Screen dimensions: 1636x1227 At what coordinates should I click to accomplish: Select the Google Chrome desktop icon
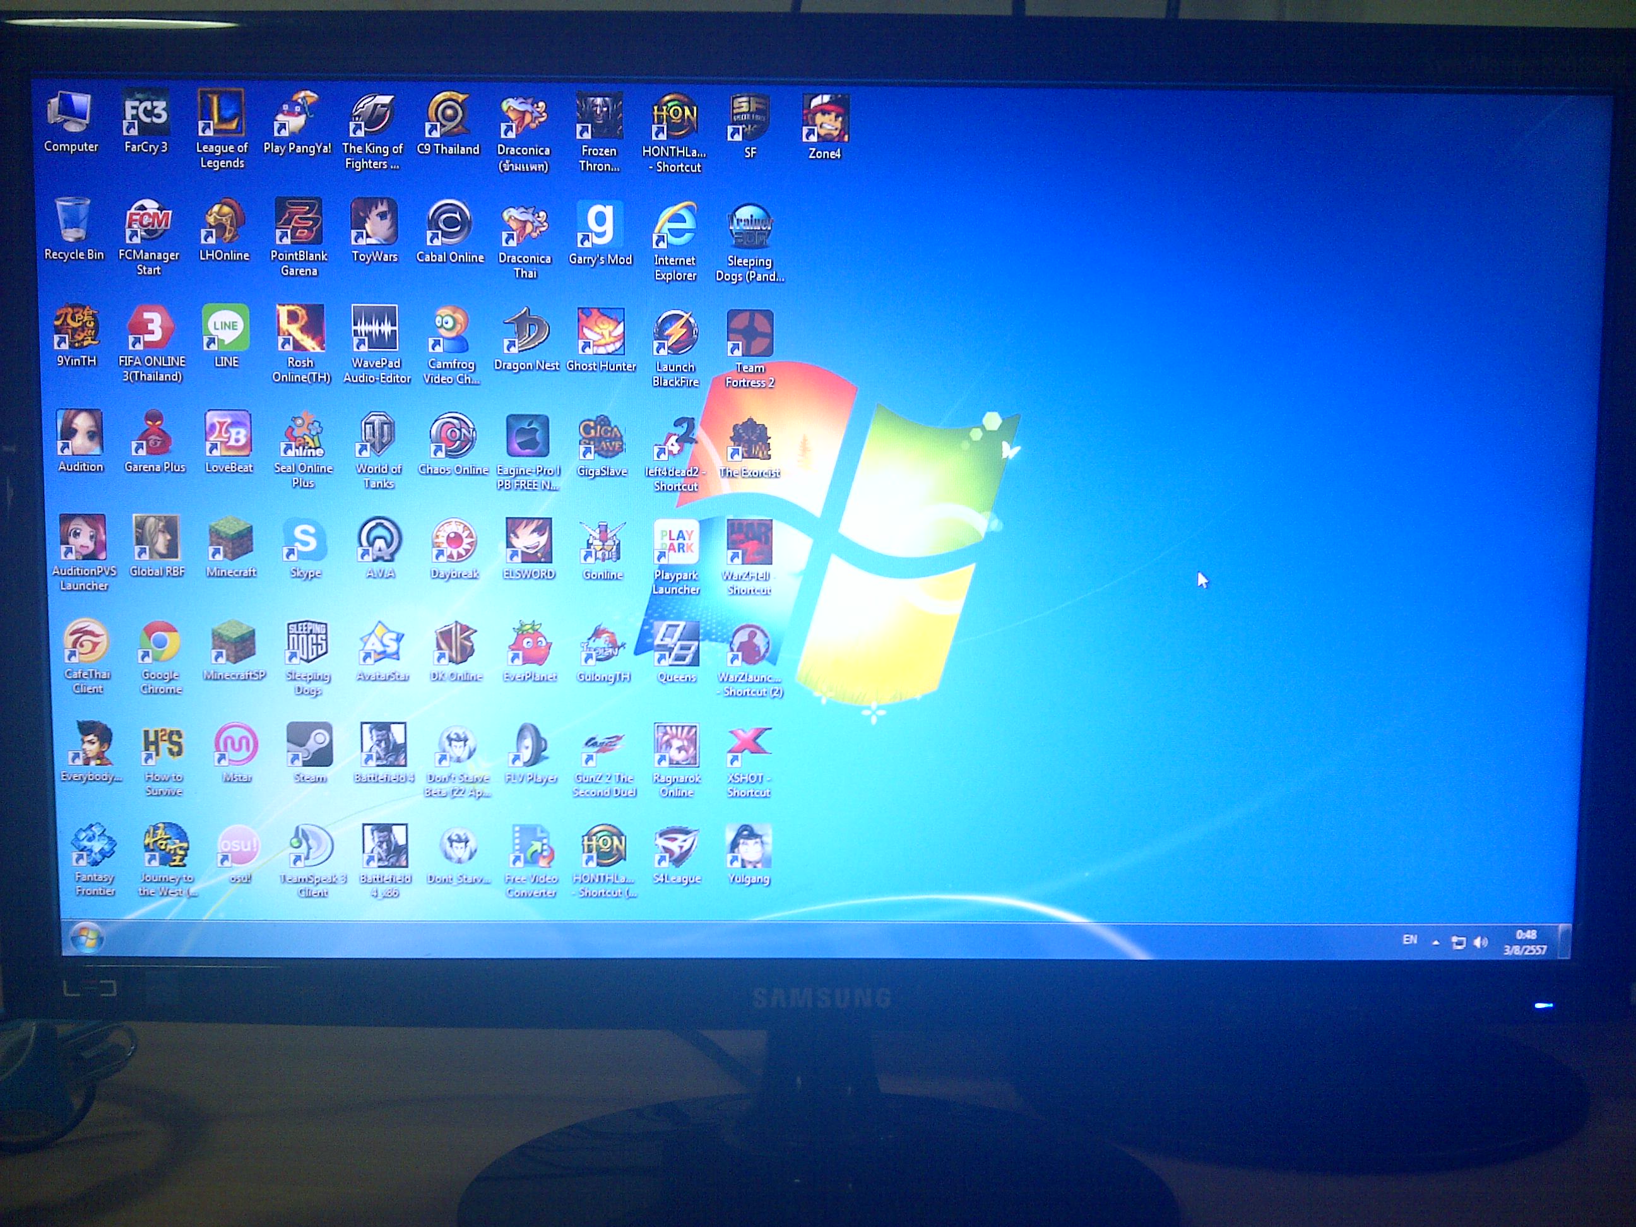(x=160, y=643)
